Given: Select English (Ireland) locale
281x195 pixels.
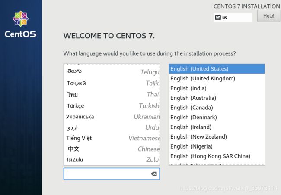Looking at the screenshot, I should click(217, 127).
